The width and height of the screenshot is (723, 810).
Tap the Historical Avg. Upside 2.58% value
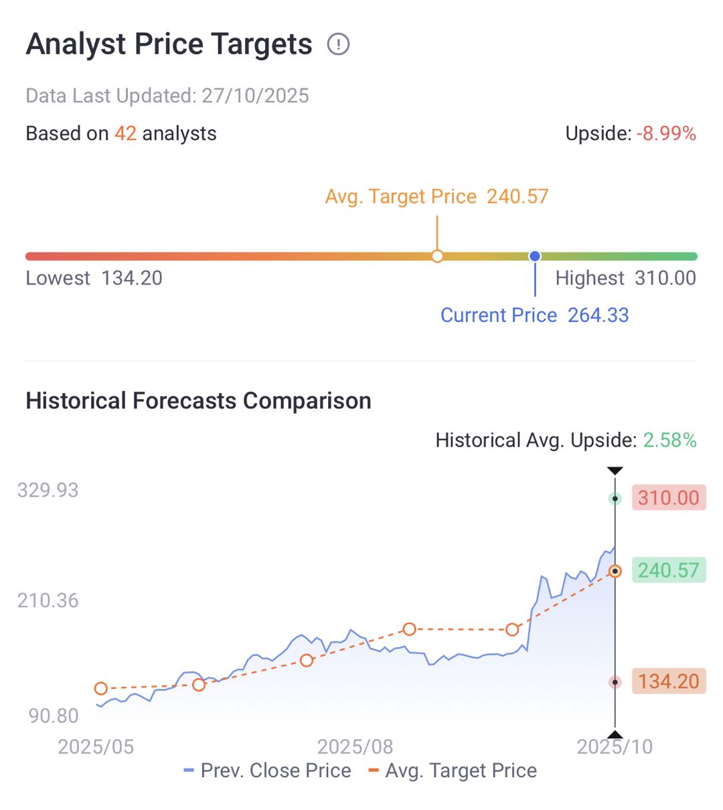[x=669, y=440]
